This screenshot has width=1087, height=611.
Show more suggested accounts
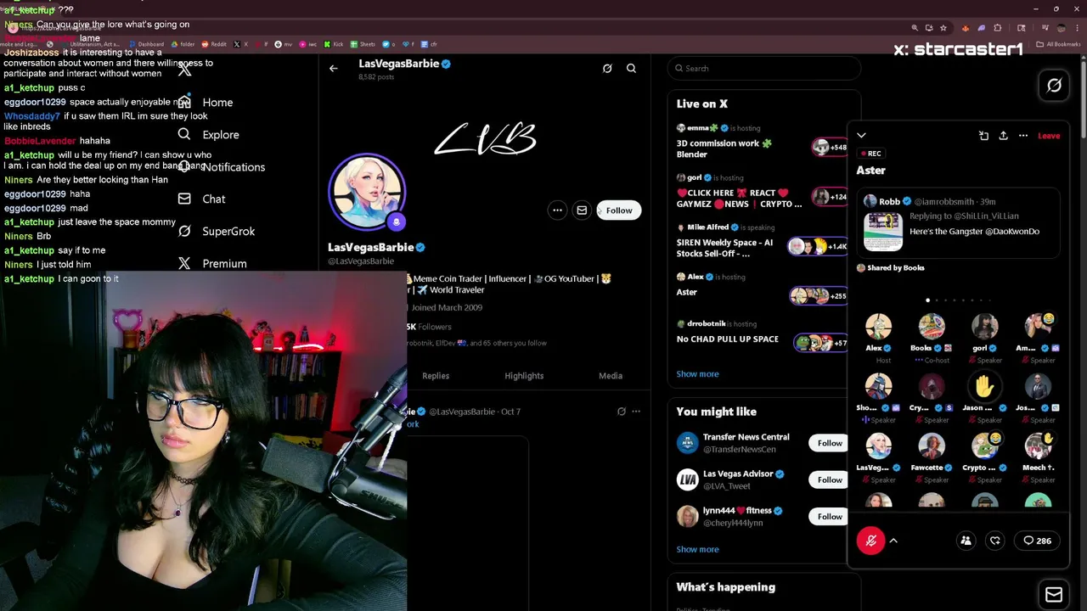(697, 549)
